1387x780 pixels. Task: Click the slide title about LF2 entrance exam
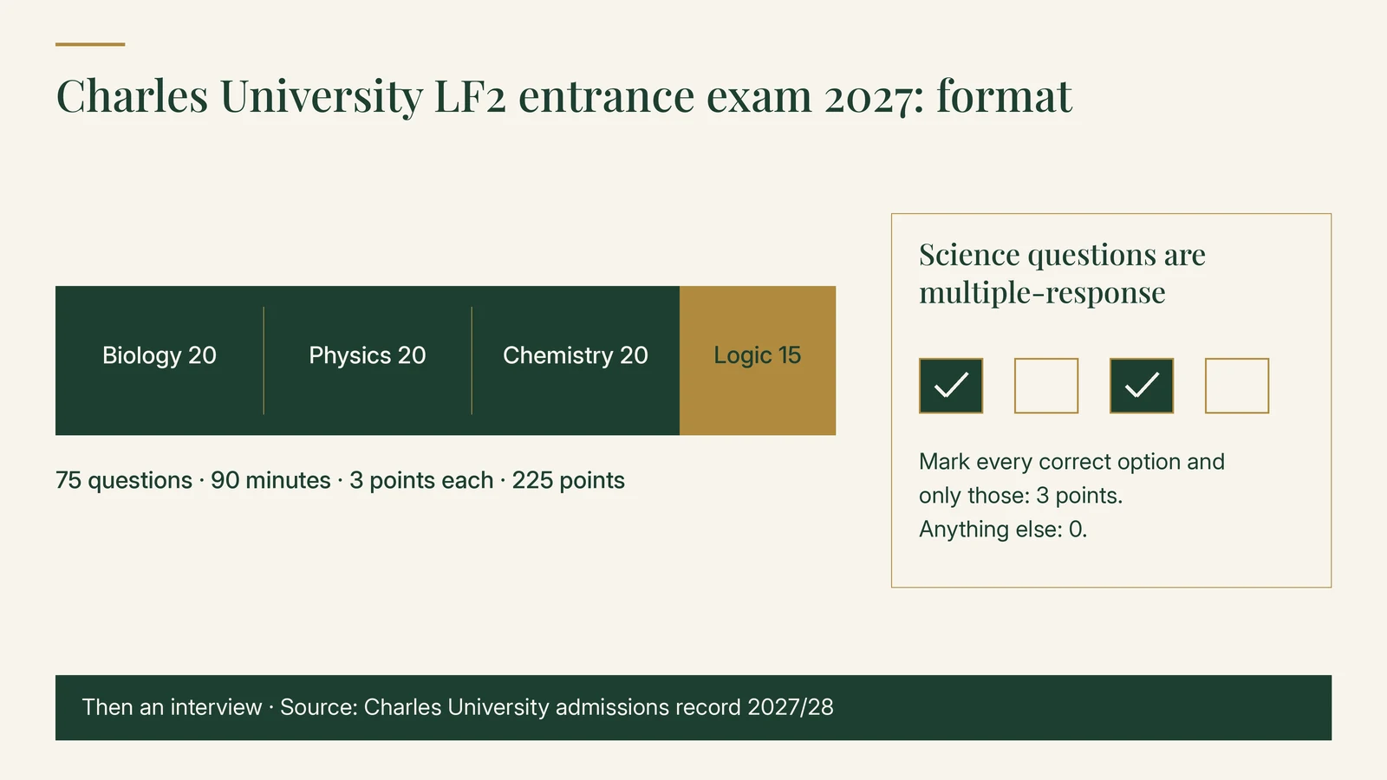coord(564,96)
